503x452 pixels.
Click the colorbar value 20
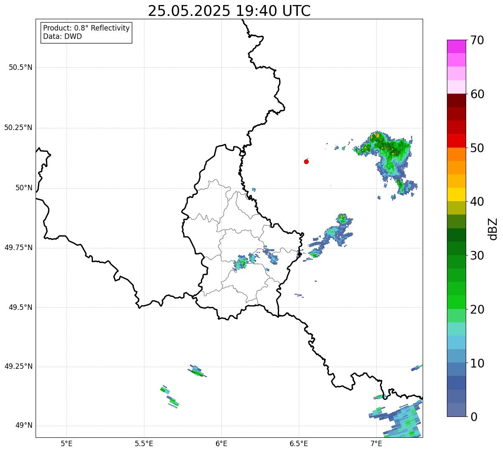point(477,309)
